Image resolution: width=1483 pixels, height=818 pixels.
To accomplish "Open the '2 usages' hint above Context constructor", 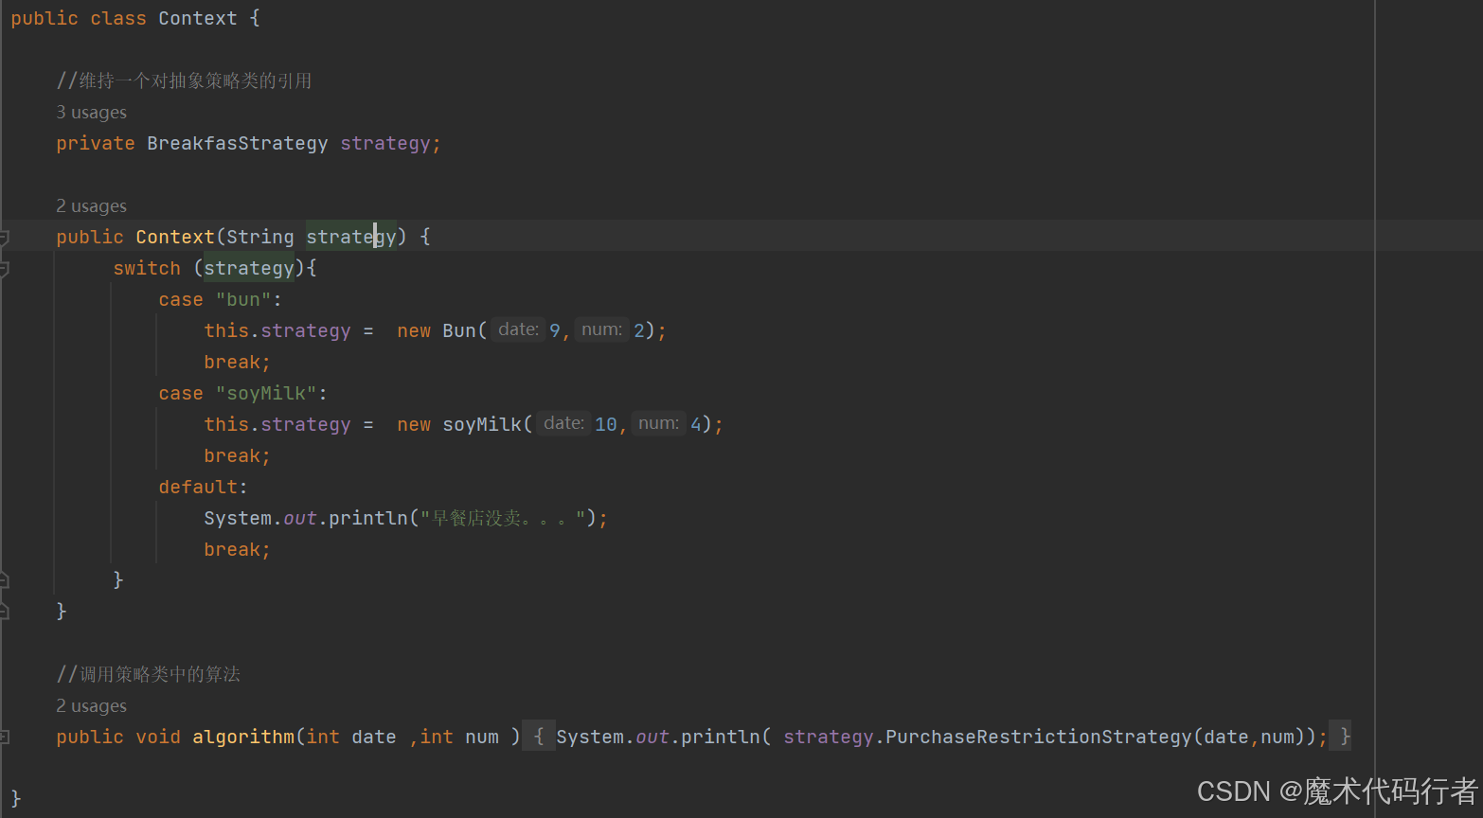I will pyautogui.click(x=91, y=206).
